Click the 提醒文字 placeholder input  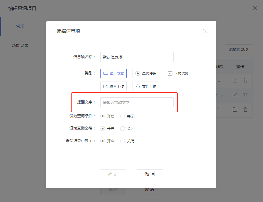click(x=137, y=102)
